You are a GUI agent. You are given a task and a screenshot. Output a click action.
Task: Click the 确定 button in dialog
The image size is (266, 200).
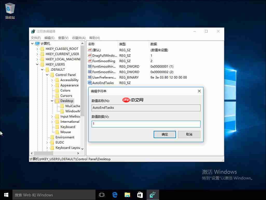pos(165,134)
